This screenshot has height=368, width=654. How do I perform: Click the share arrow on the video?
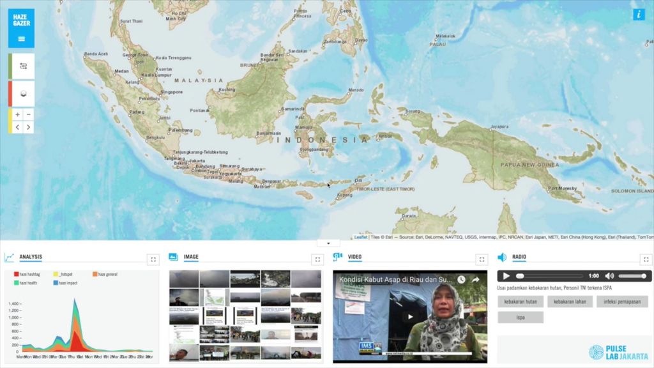[475, 280]
